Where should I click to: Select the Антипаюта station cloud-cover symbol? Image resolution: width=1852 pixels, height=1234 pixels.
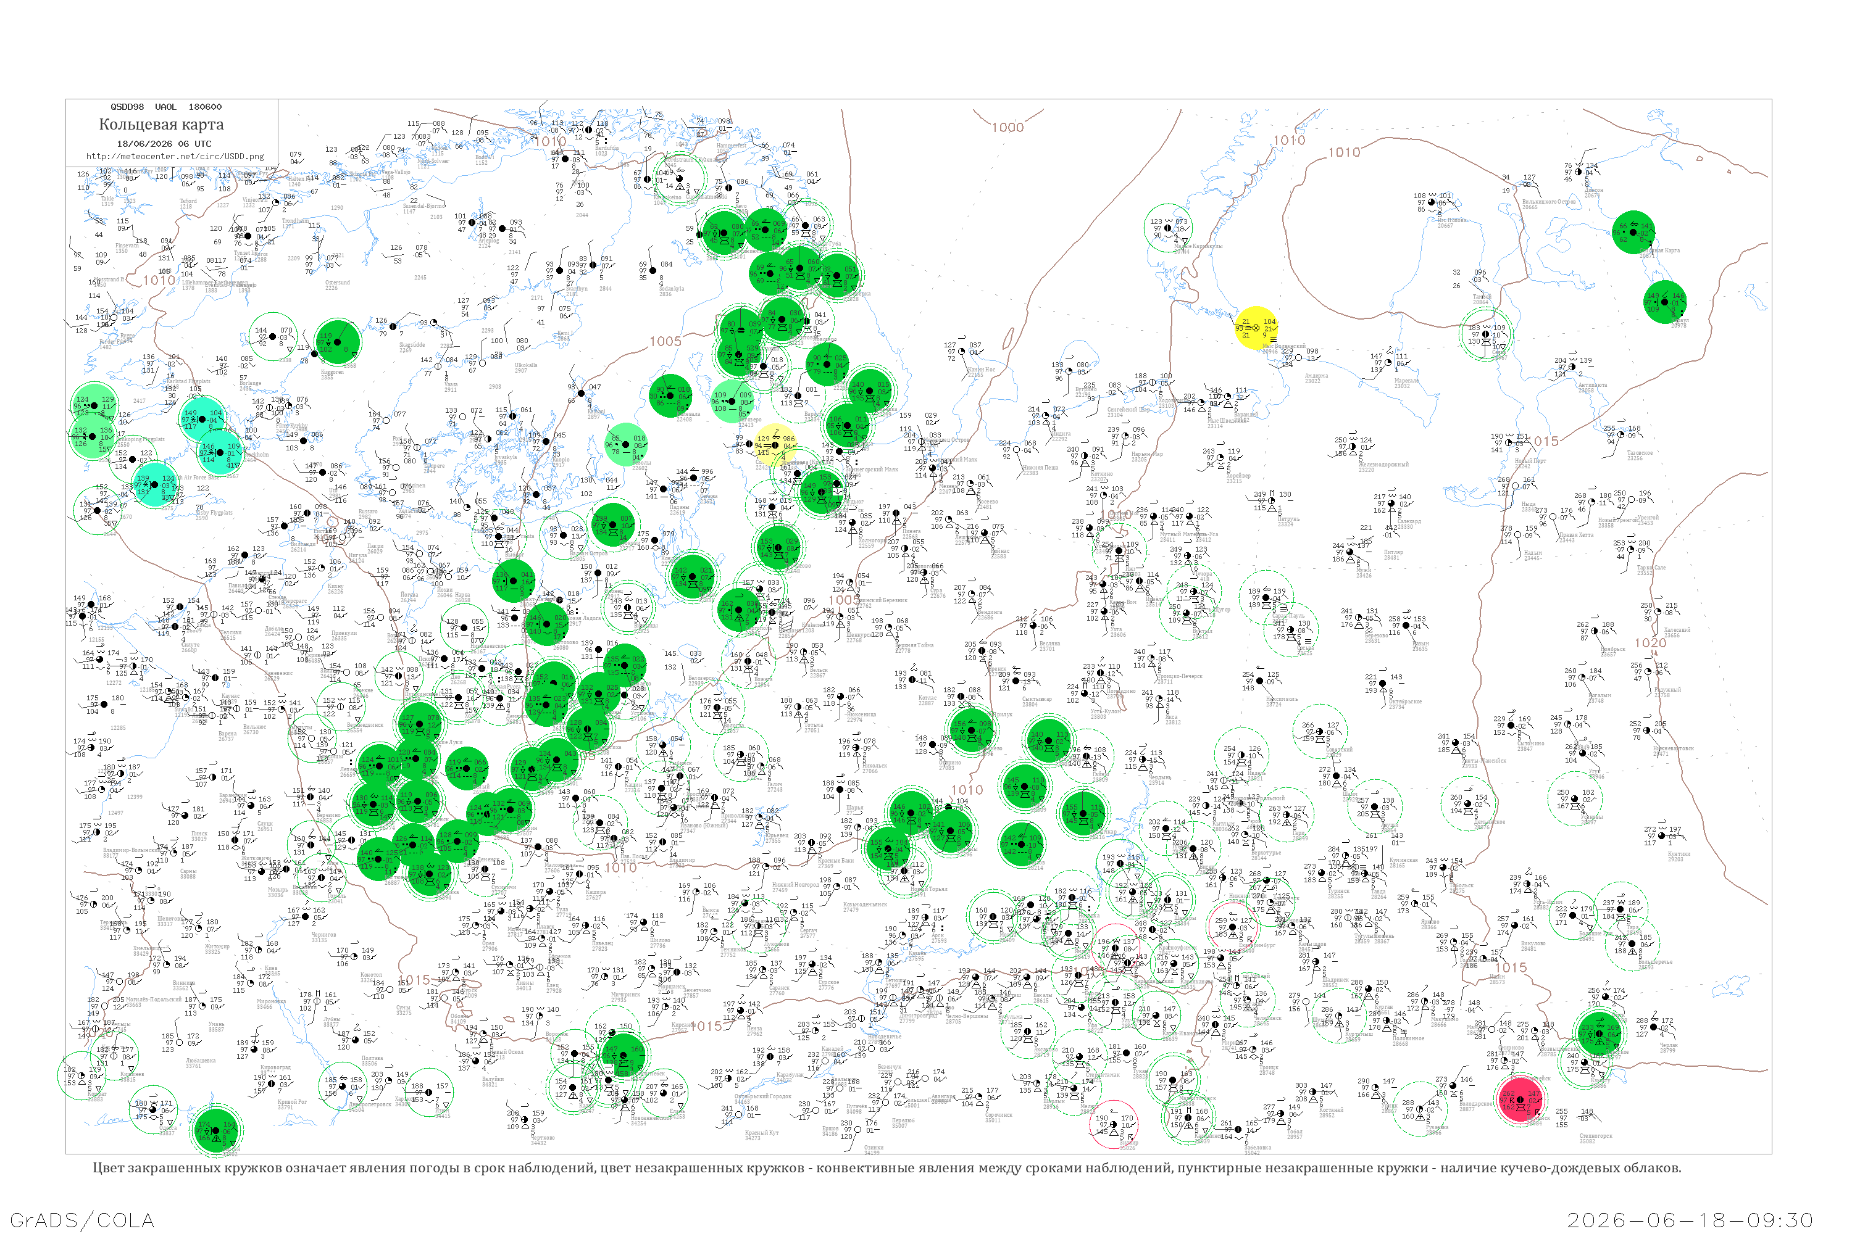pyautogui.click(x=1572, y=366)
